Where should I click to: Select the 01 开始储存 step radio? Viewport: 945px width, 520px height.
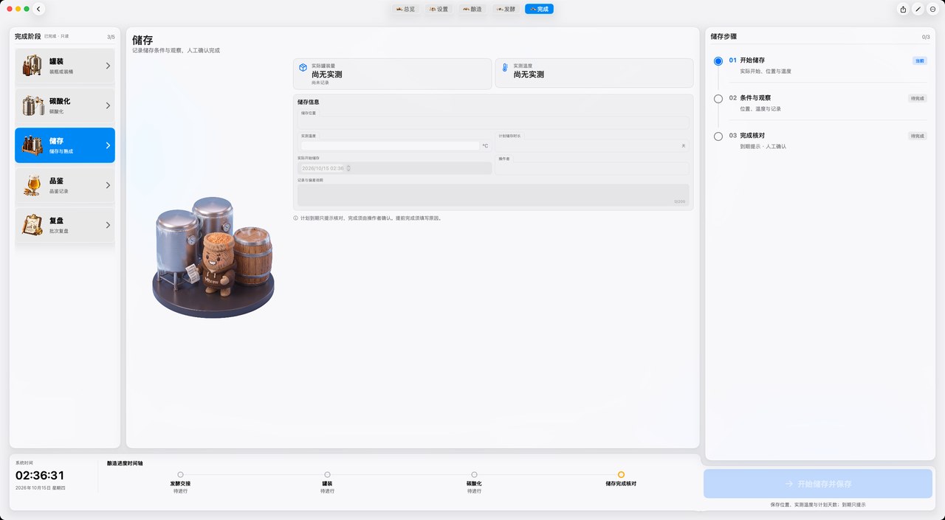(x=718, y=61)
